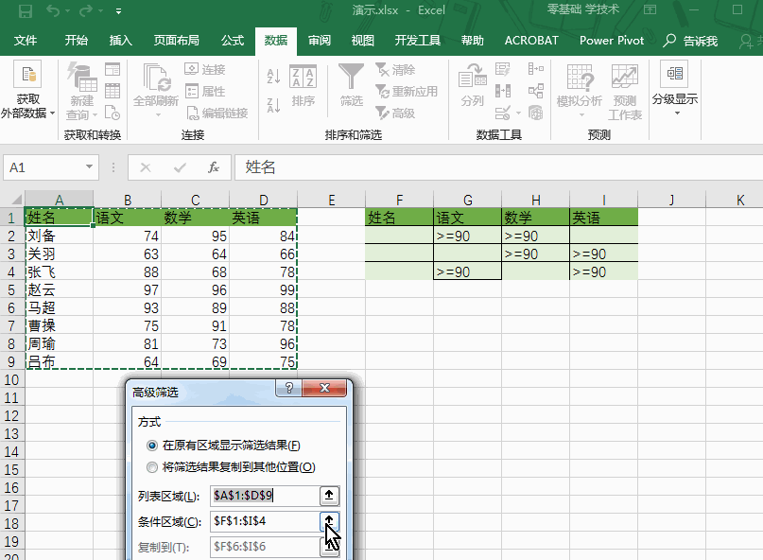Click the 曹操 name cell
Image resolution: width=763 pixels, height=560 pixels.
pos(59,325)
